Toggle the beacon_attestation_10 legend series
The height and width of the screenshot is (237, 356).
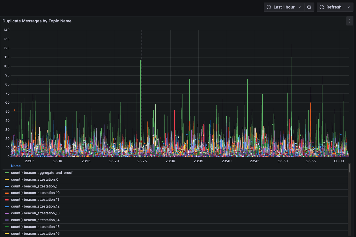coord(35,193)
